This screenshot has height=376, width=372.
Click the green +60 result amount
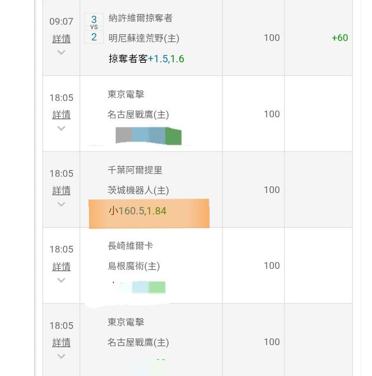click(x=340, y=38)
